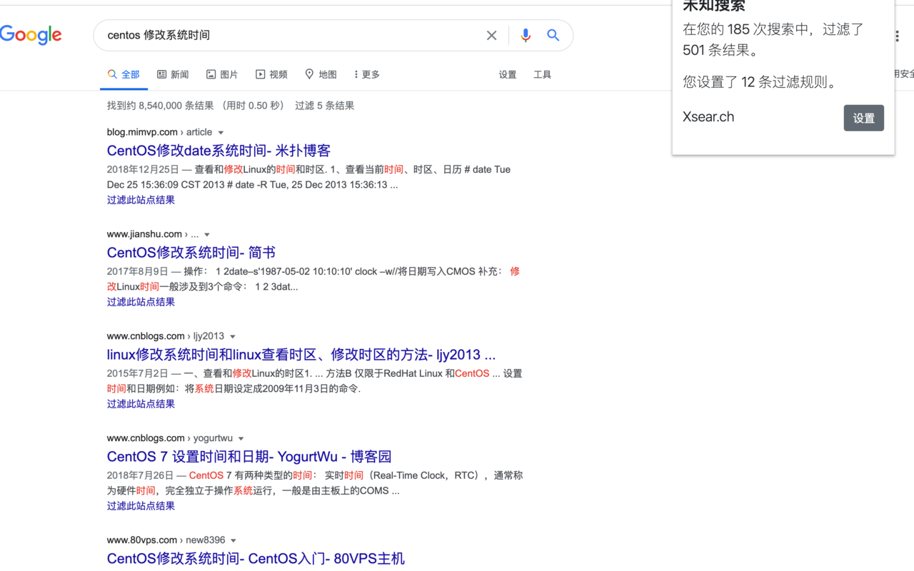Open the 更多 menu
The height and width of the screenshot is (571, 914).
(367, 74)
